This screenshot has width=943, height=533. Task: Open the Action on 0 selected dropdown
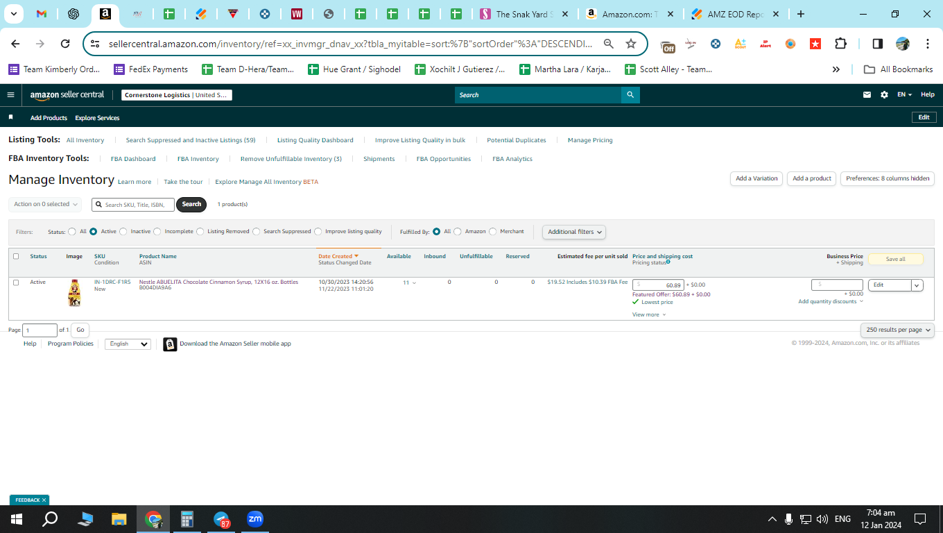45,204
